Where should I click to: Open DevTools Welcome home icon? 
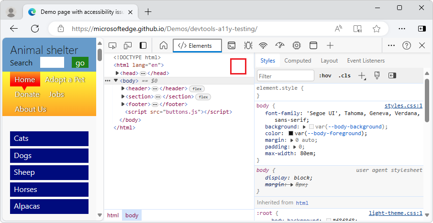tap(164, 45)
